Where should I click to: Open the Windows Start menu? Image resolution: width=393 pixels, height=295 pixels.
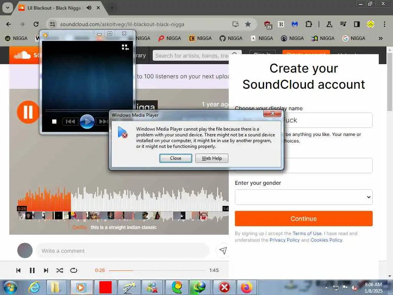(10, 287)
